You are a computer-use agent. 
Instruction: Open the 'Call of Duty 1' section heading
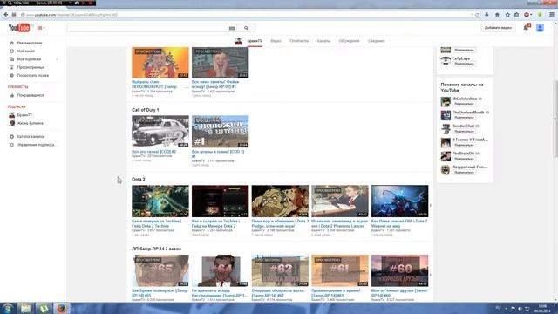(x=146, y=110)
